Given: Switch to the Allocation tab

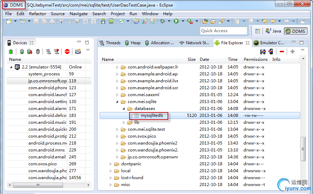Looking at the screenshot, I should (160, 43).
